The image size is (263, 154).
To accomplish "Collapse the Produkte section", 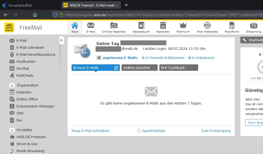I will [x=12, y=130].
